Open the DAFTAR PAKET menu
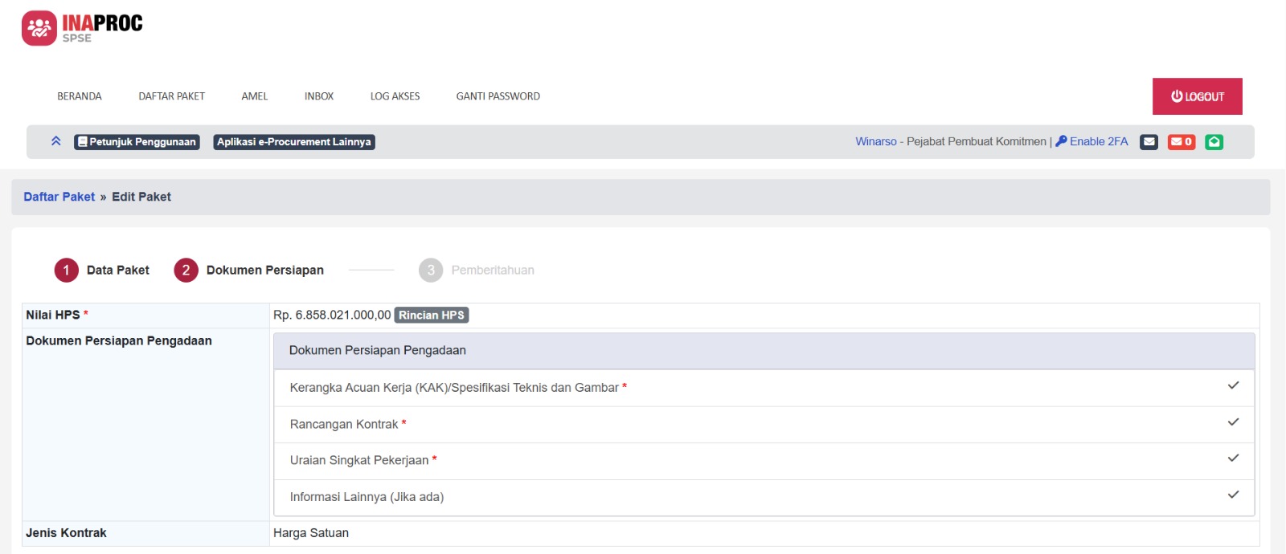The width and height of the screenshot is (1286, 554). (171, 96)
